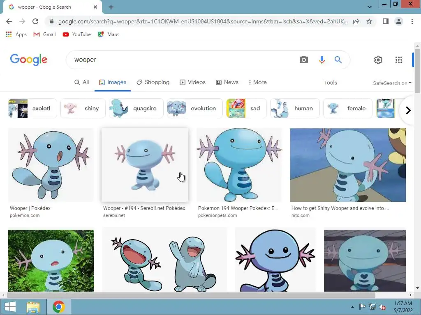
Task: Open the Wooper with heart belly image
Action: [365, 260]
